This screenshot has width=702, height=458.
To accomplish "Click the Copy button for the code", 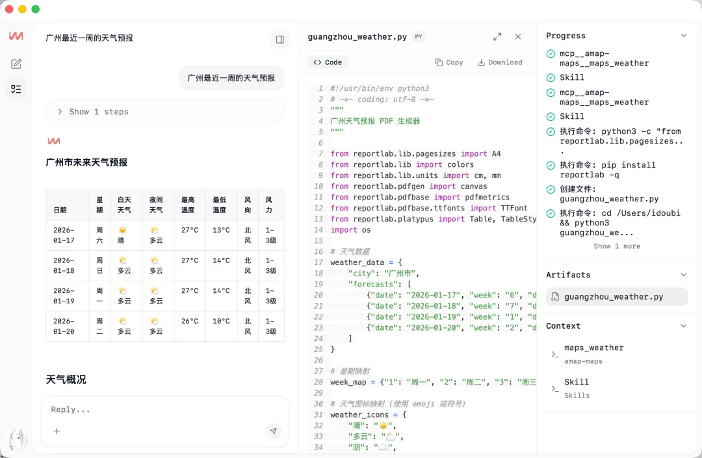I will 449,62.
